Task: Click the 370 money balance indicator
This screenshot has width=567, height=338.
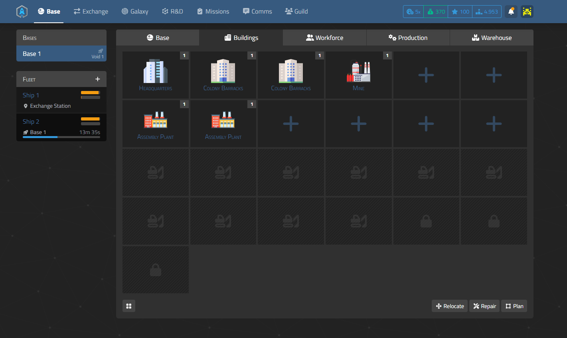Action: point(436,12)
